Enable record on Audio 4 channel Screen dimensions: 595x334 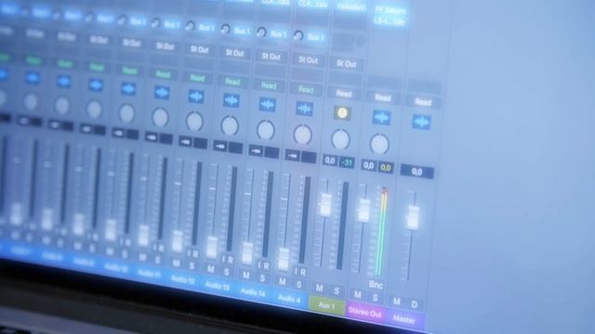304,272
